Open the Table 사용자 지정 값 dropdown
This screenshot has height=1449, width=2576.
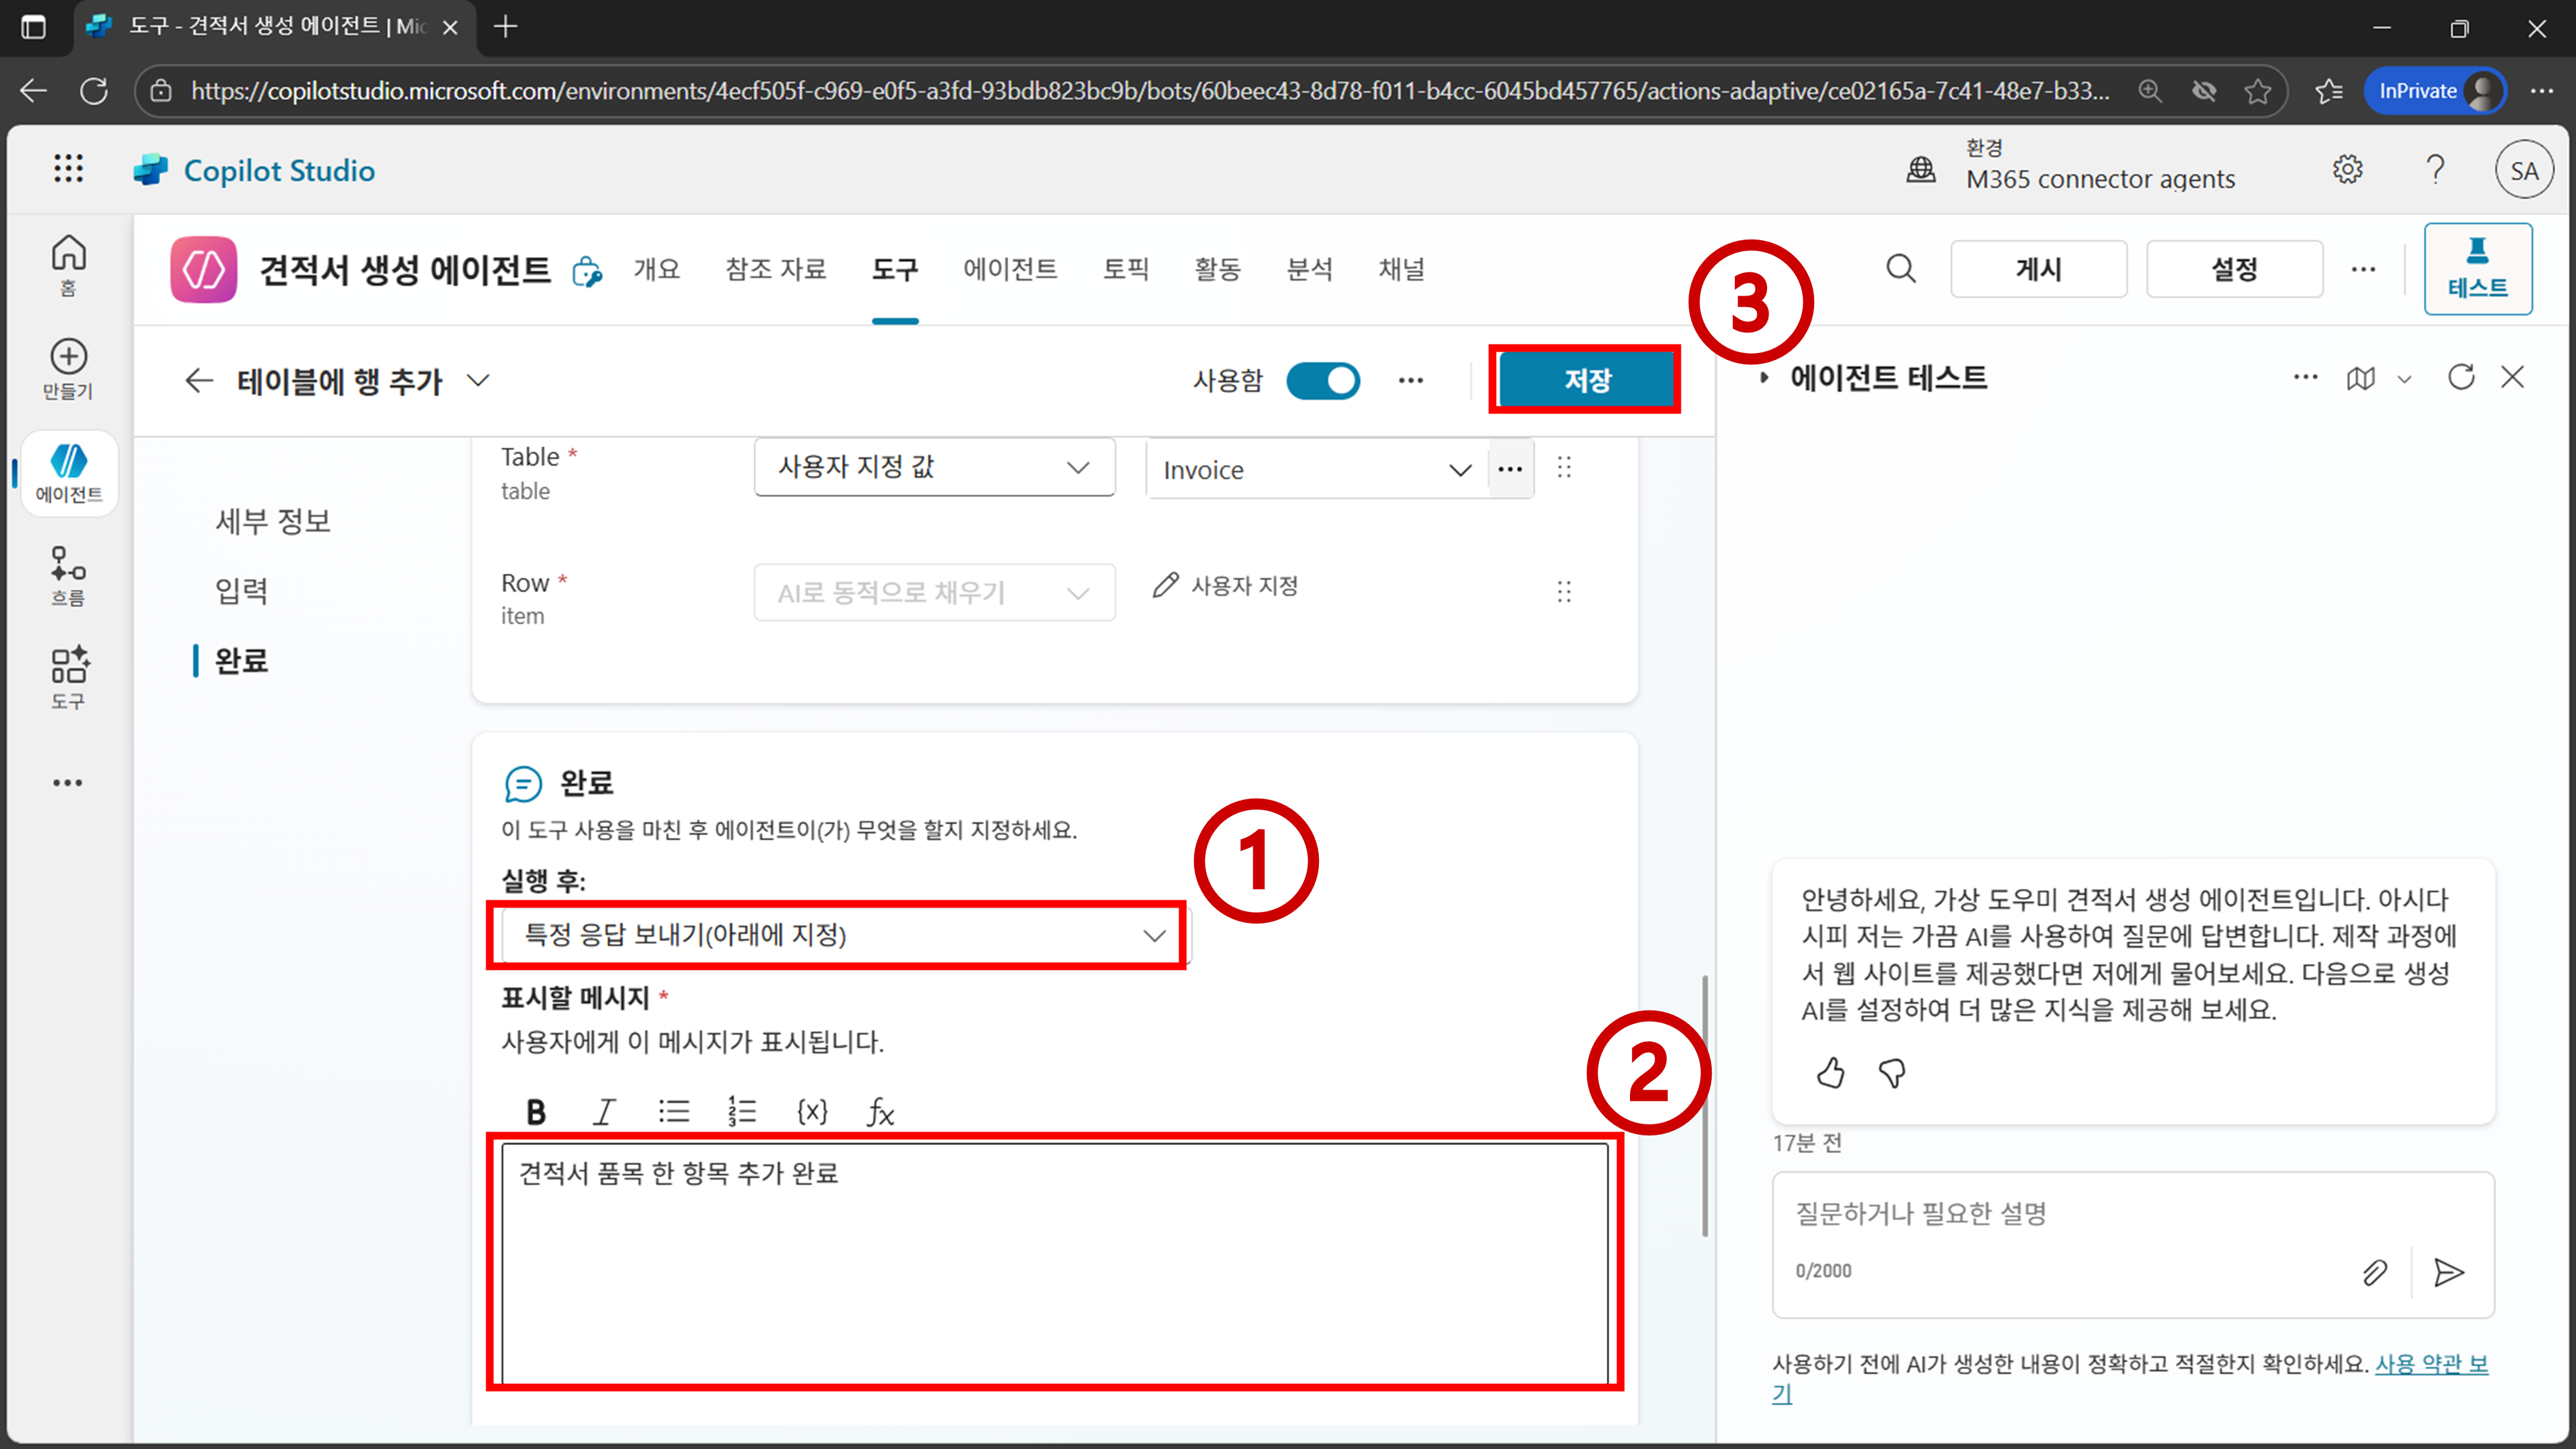click(934, 467)
